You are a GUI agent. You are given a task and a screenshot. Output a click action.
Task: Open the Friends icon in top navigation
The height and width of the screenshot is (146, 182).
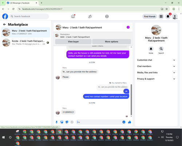tap(90, 16)
